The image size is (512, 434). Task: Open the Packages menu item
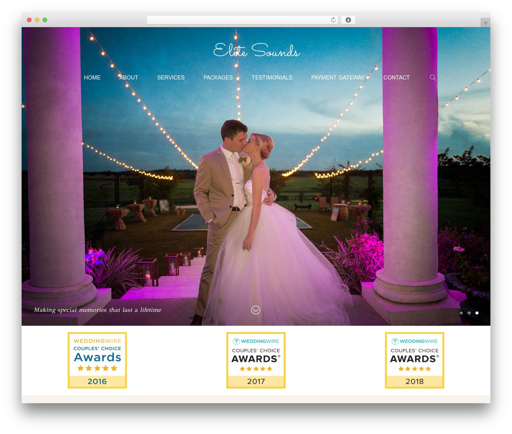click(x=218, y=78)
